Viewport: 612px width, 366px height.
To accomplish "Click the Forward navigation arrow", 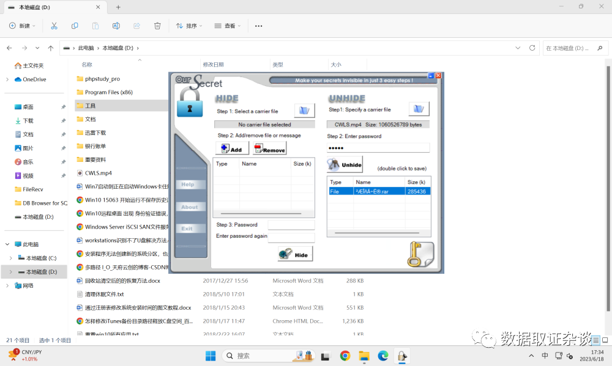I will [24, 48].
